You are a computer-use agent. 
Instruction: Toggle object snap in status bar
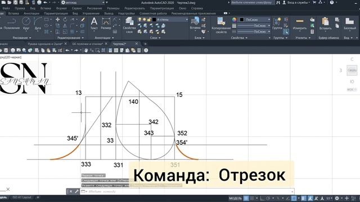(x=294, y=198)
